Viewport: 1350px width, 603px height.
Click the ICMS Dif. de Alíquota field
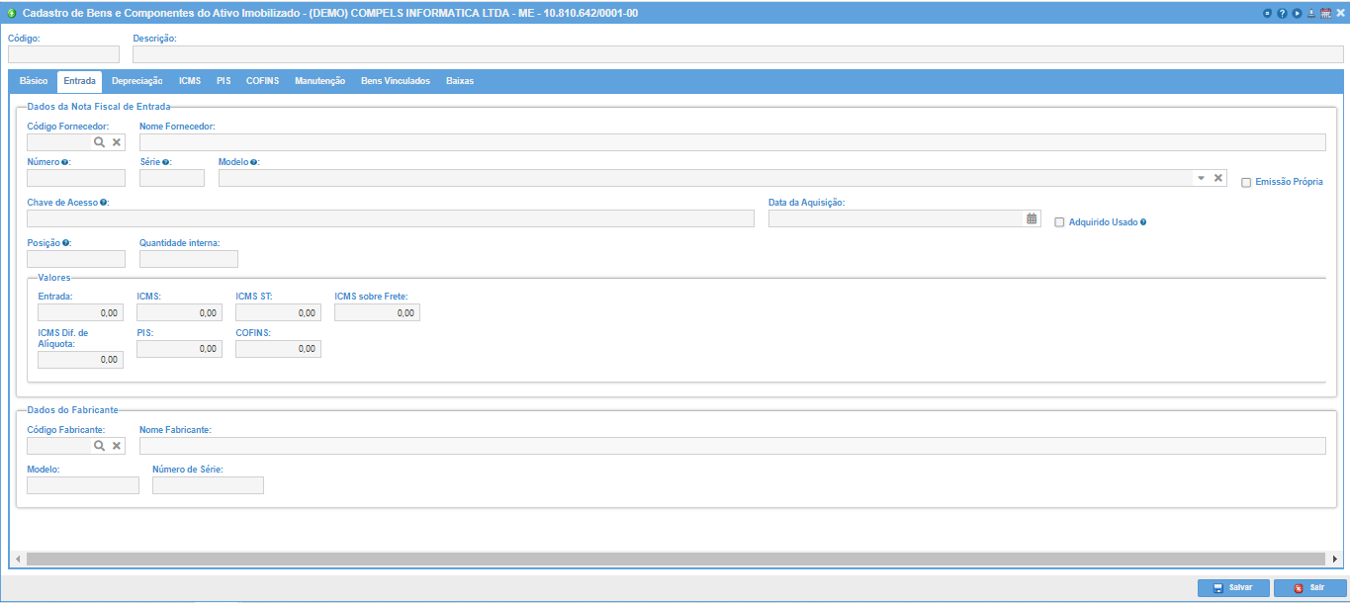click(x=80, y=360)
